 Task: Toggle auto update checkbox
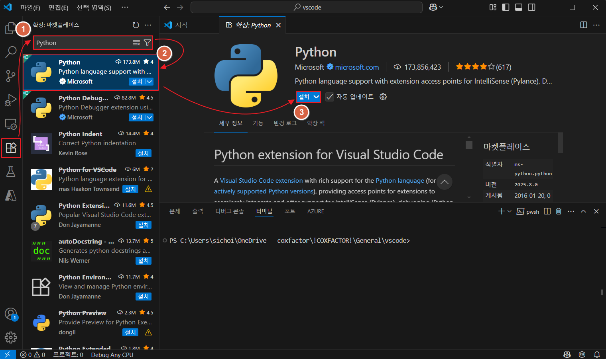coord(330,97)
